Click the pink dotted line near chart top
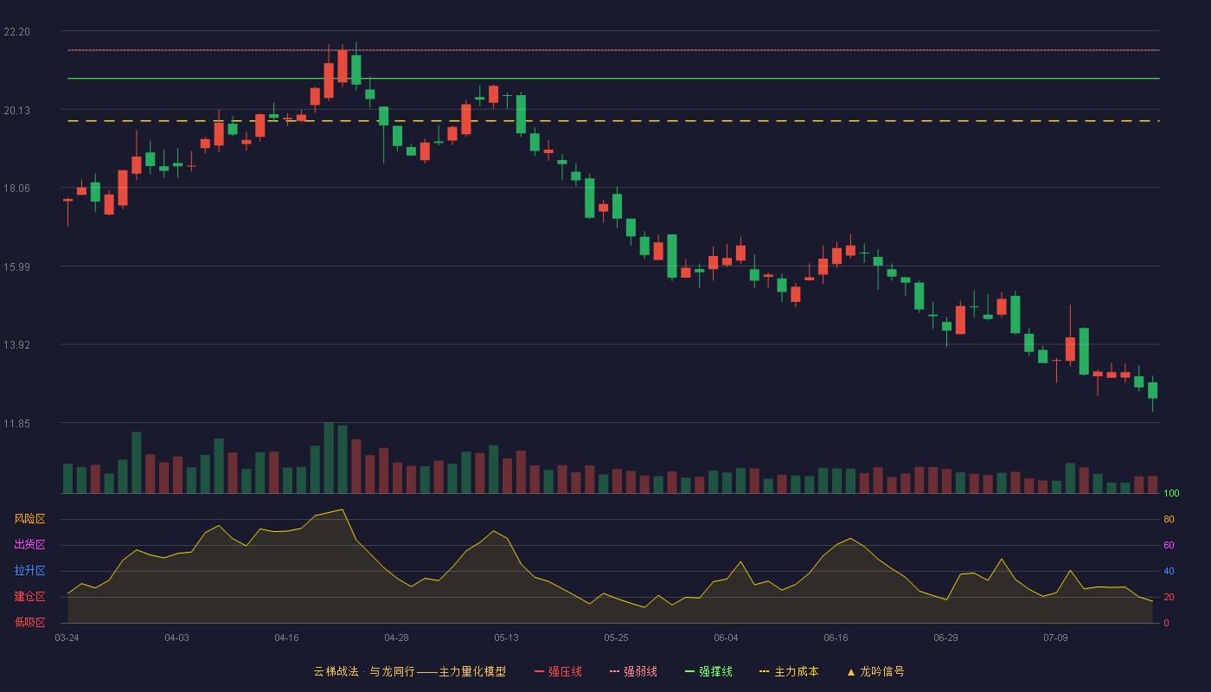This screenshot has width=1211, height=692. pyautogui.click(x=613, y=50)
